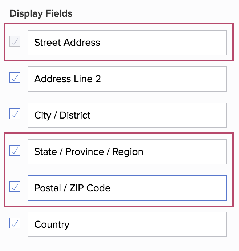Viewport: 239px width, 251px height.
Task: Hide Address Line 2 using its checkmark
Action: pyautogui.click(x=15, y=77)
